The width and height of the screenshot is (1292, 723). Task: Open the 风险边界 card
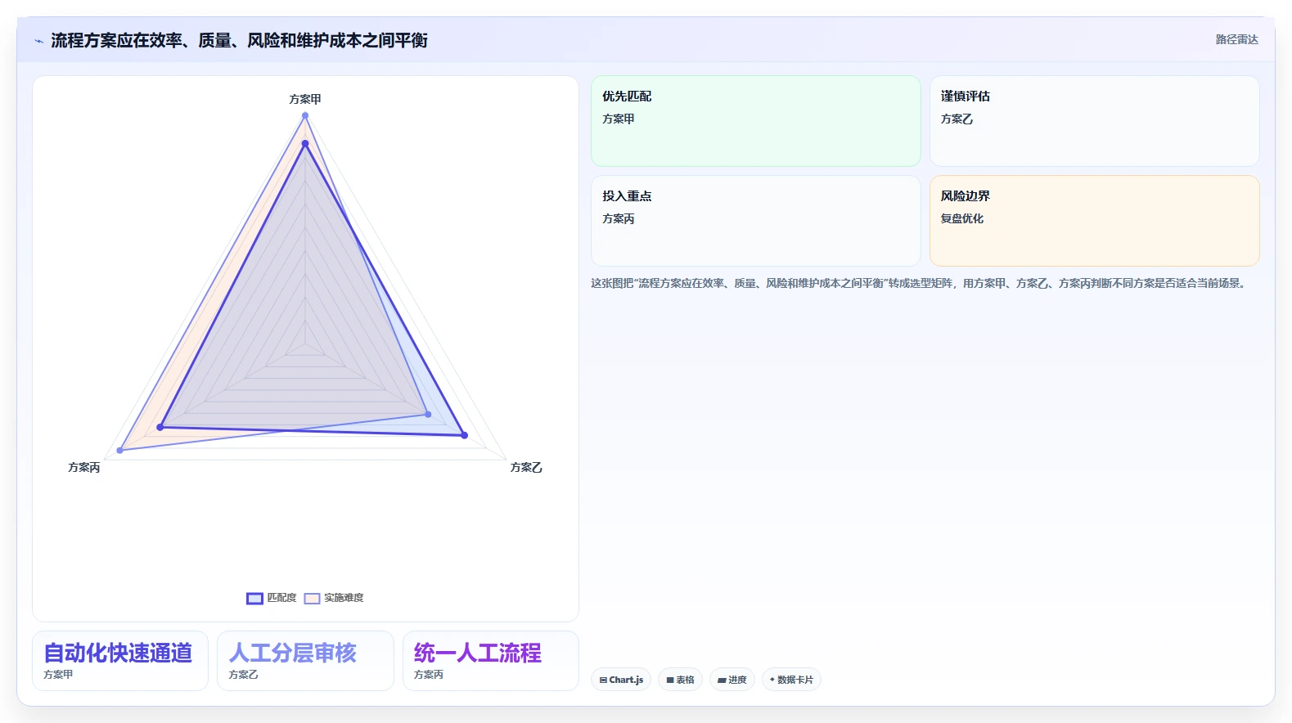1095,221
